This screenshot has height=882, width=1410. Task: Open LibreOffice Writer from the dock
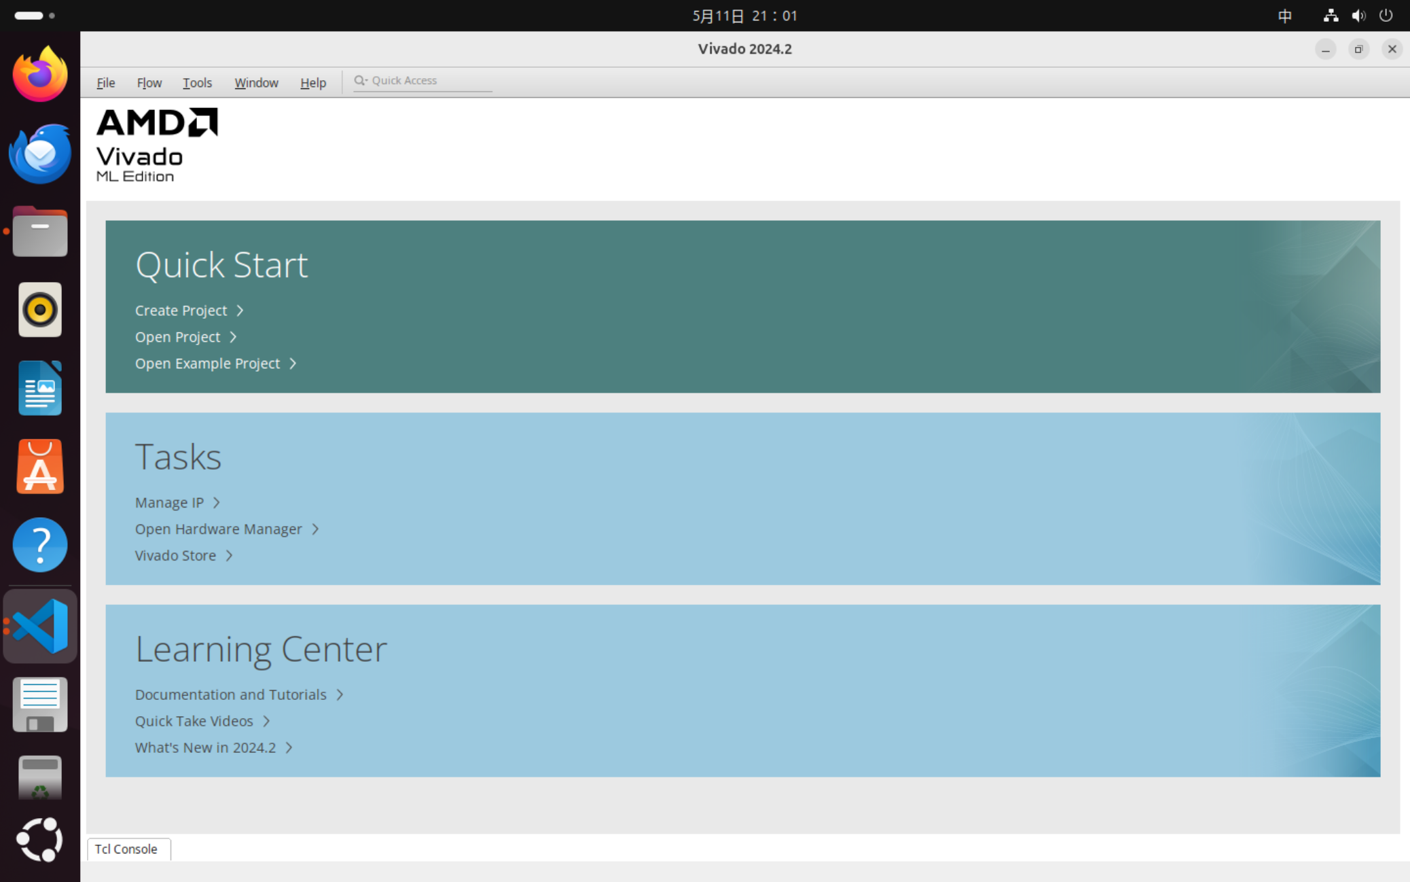pos(39,388)
